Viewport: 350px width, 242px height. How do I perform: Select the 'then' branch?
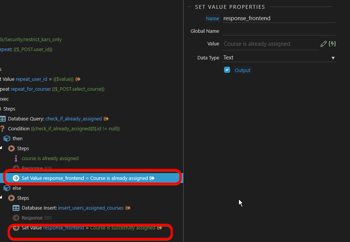pos(18,139)
